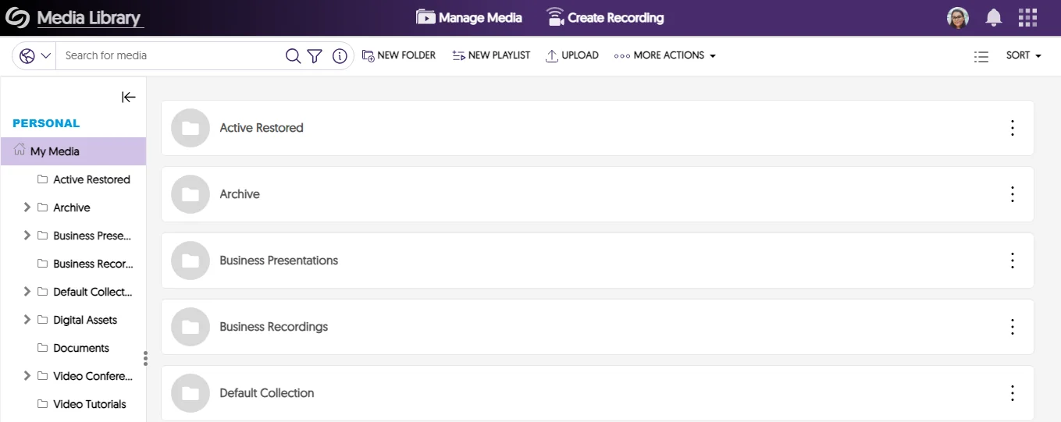Click the Digital Assets label in sidebar
The height and width of the screenshot is (422, 1061).
pos(85,320)
